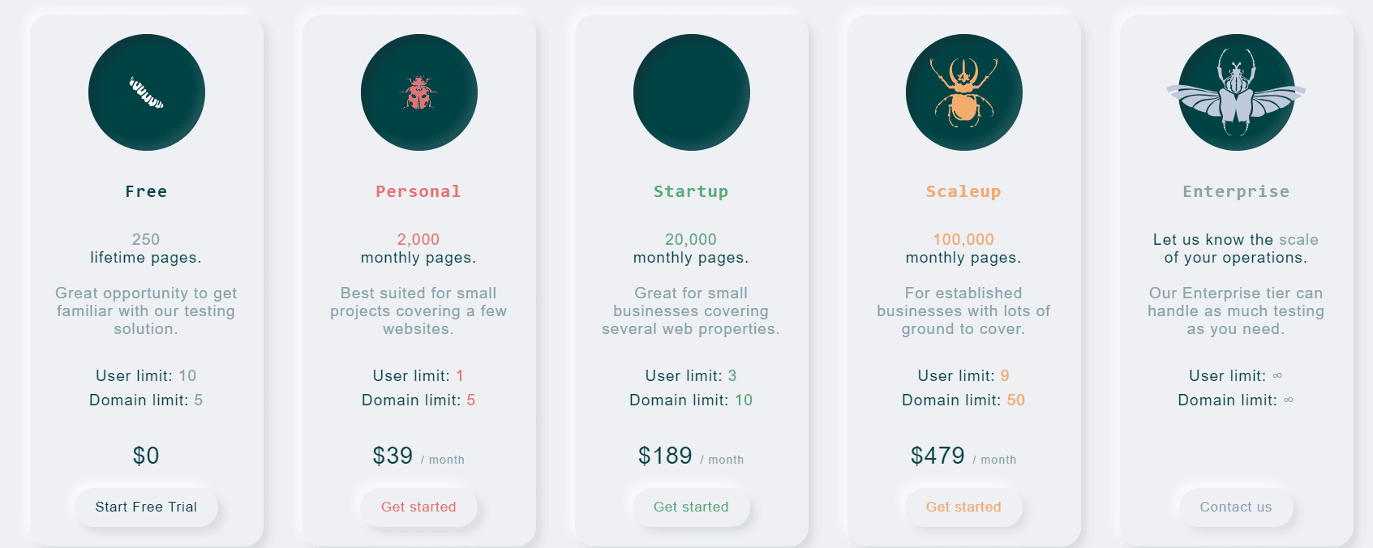Select the winged beetle icon for Enterprise
Viewport: 1373px width, 548px height.
tap(1235, 92)
